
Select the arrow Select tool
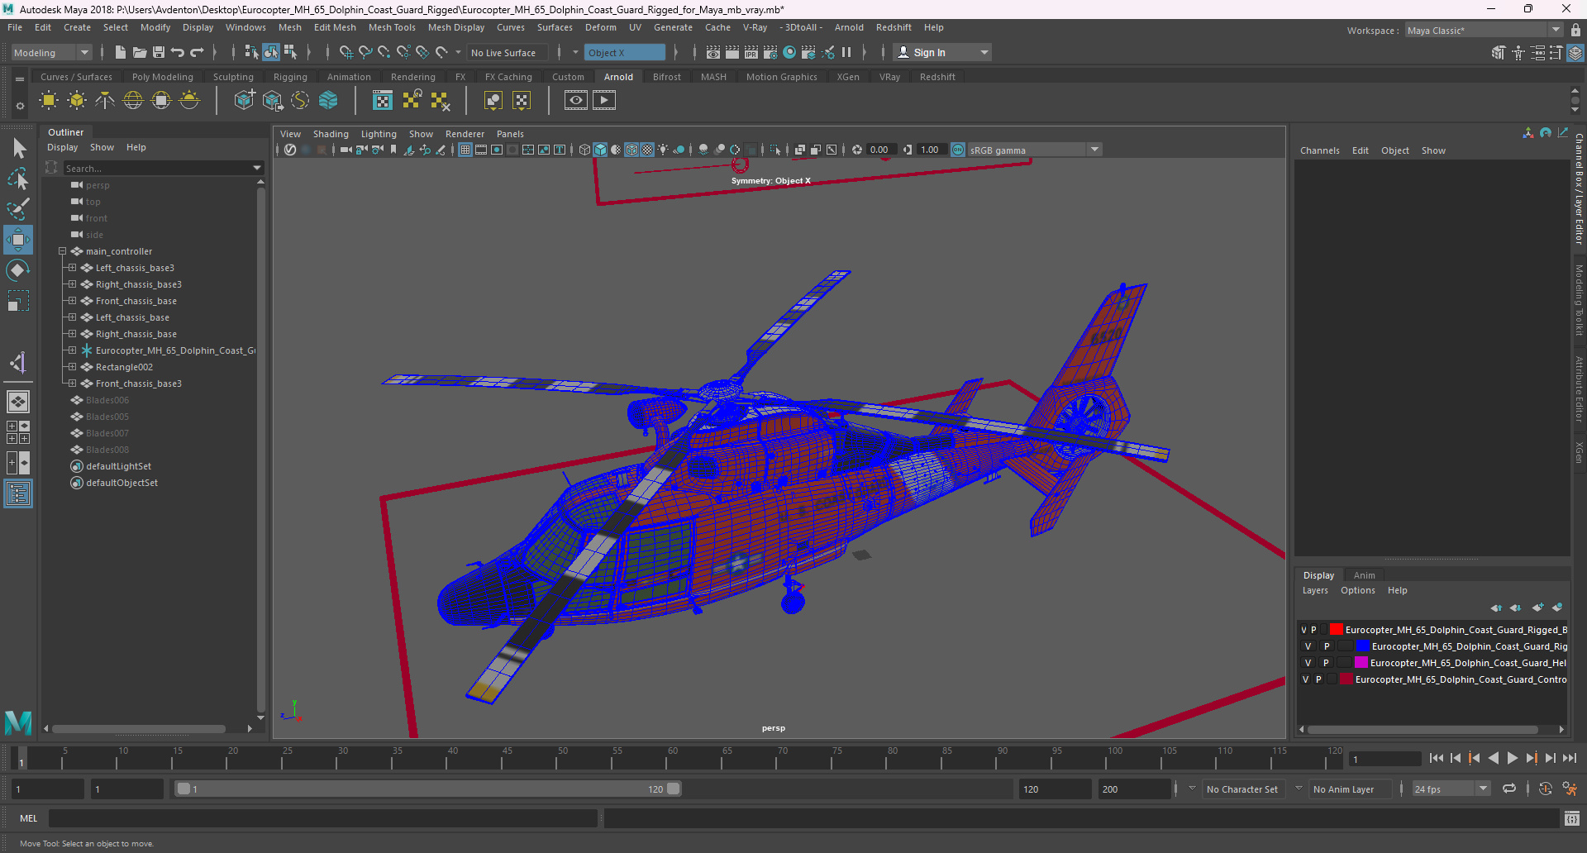pyautogui.click(x=18, y=149)
